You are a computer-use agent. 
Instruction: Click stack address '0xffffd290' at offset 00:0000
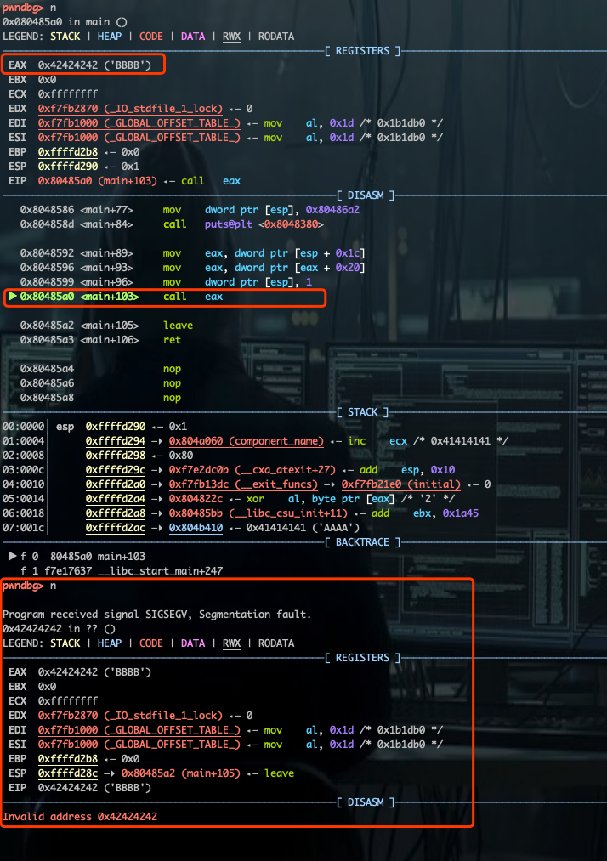tap(116, 427)
